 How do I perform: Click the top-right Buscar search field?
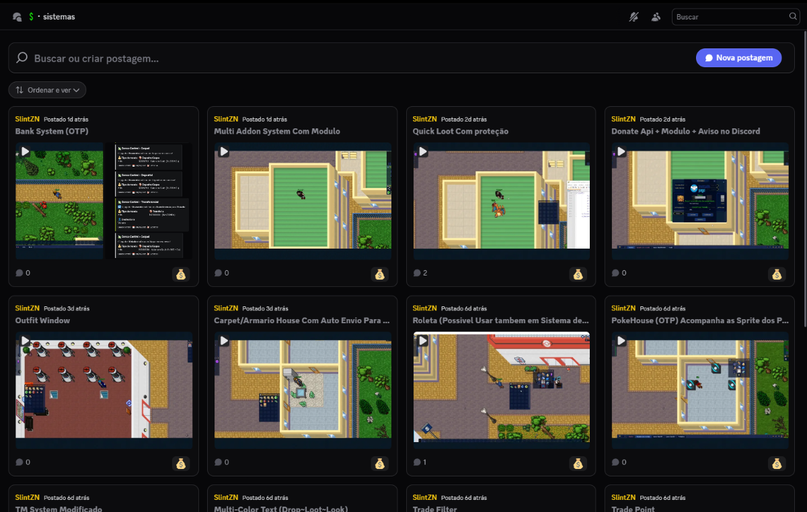[x=730, y=17]
